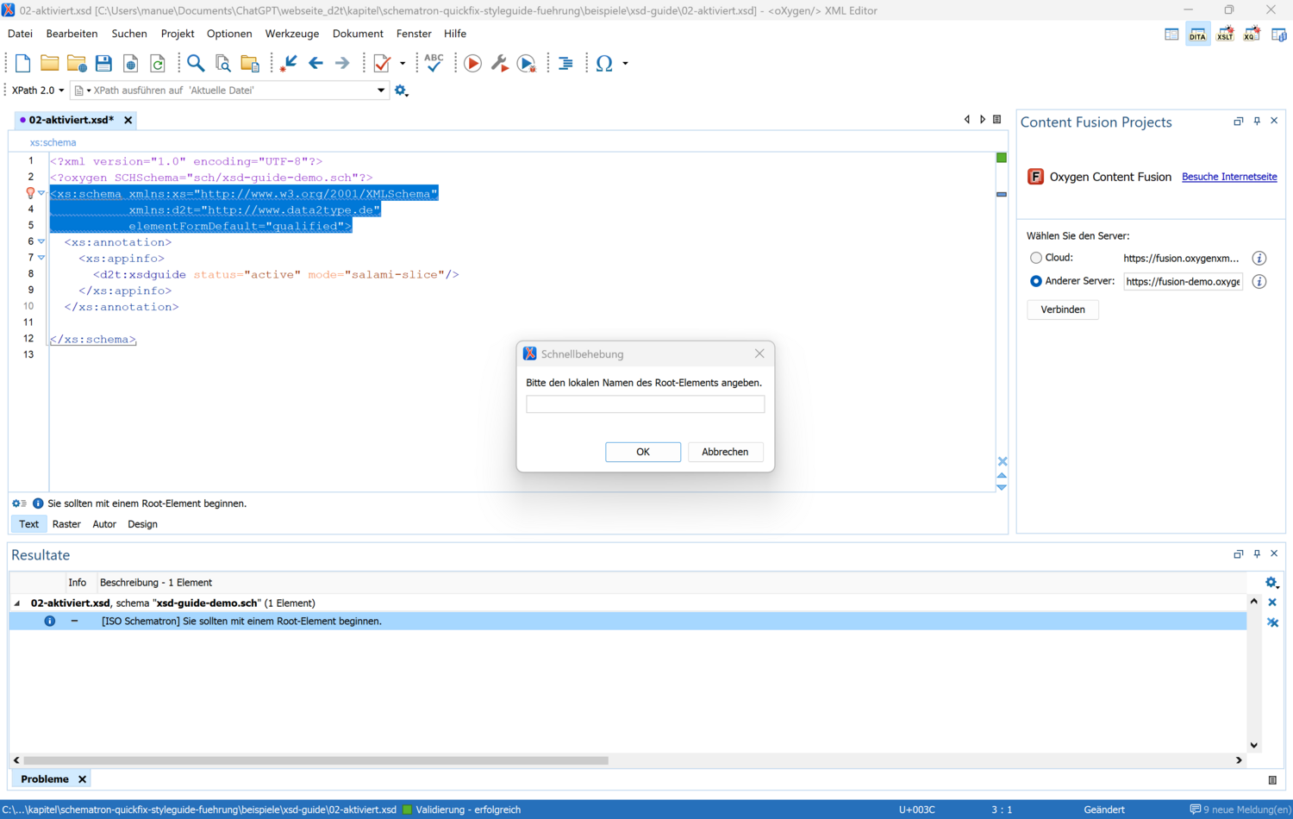This screenshot has height=819, width=1293.
Task: Collapse the xs:appinfo fold on line 7
Action: 41,258
